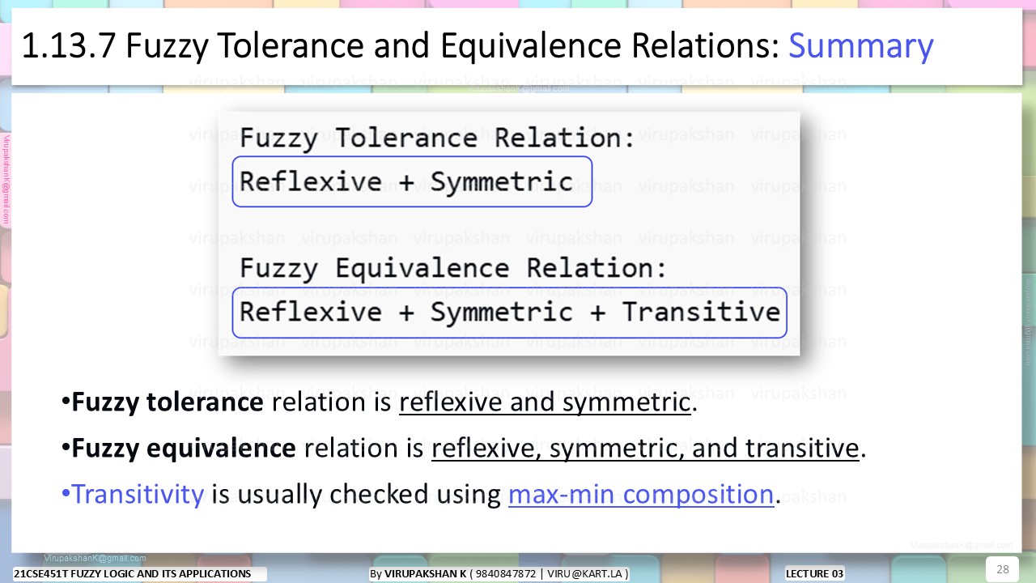
Task: Click the boxed 'Reflexive + Symmetric + Transitive' text
Action: point(509,312)
